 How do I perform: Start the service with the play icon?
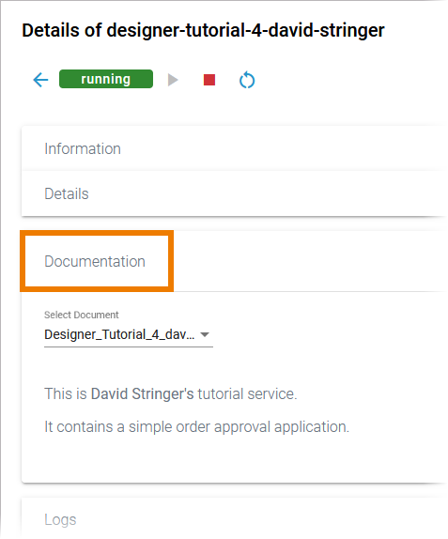pyautogui.click(x=173, y=80)
